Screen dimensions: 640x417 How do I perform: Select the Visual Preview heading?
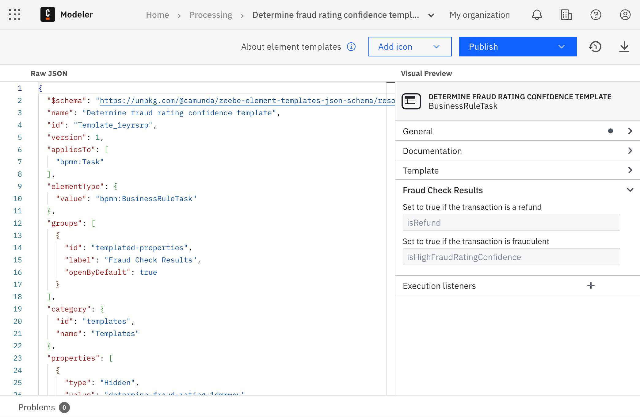coord(426,74)
